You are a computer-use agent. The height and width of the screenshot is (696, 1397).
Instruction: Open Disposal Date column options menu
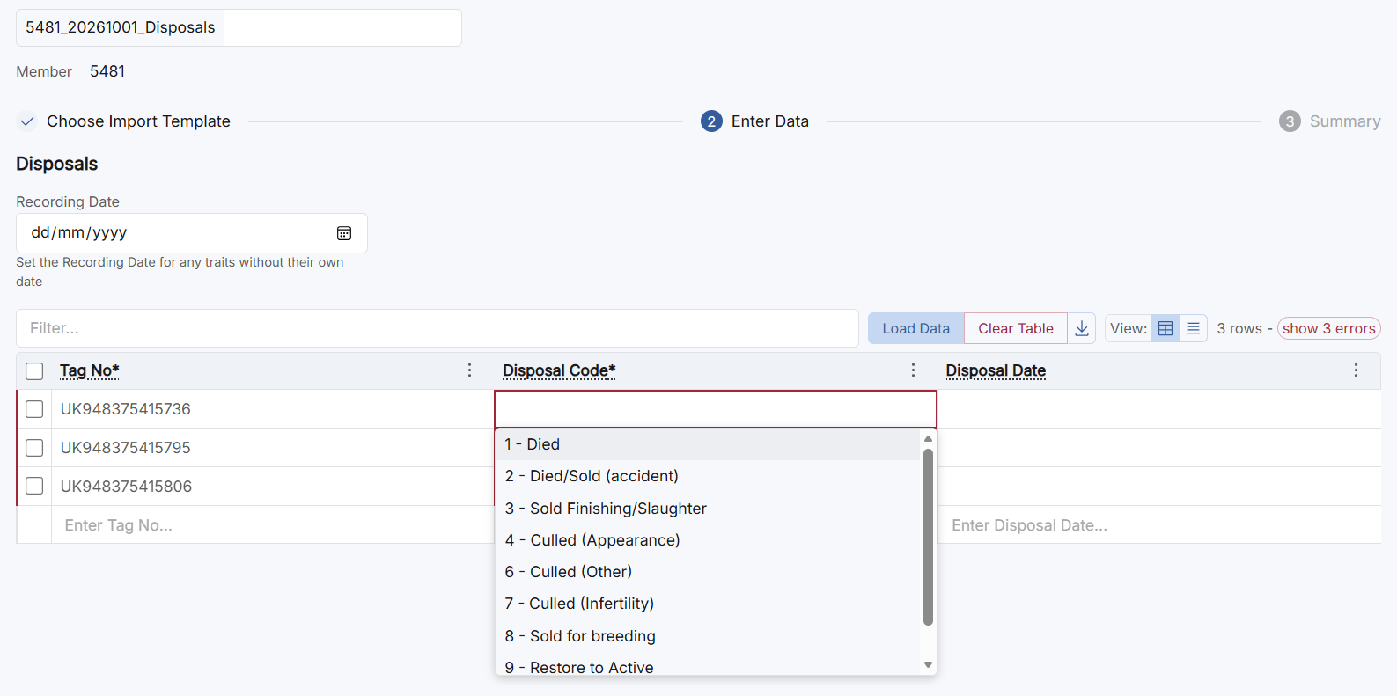[1356, 370]
